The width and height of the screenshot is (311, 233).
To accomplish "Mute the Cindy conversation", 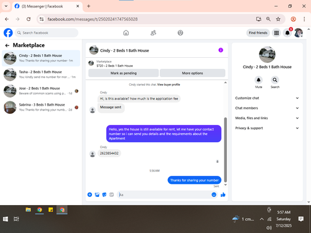I will coord(259,80).
